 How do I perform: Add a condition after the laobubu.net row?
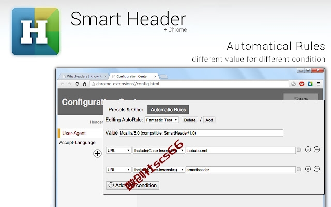tap(317, 150)
